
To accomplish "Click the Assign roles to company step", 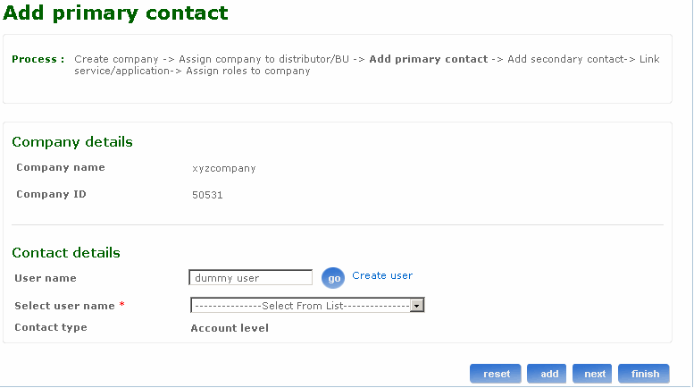I will [247, 71].
